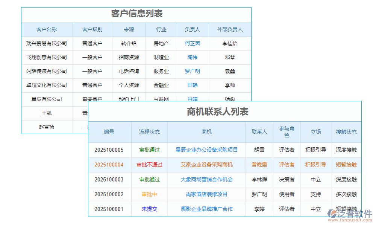The width and height of the screenshot is (376, 226).
Task: Sort by the 客户名称 column header
Action: pyautogui.click(x=47, y=29)
